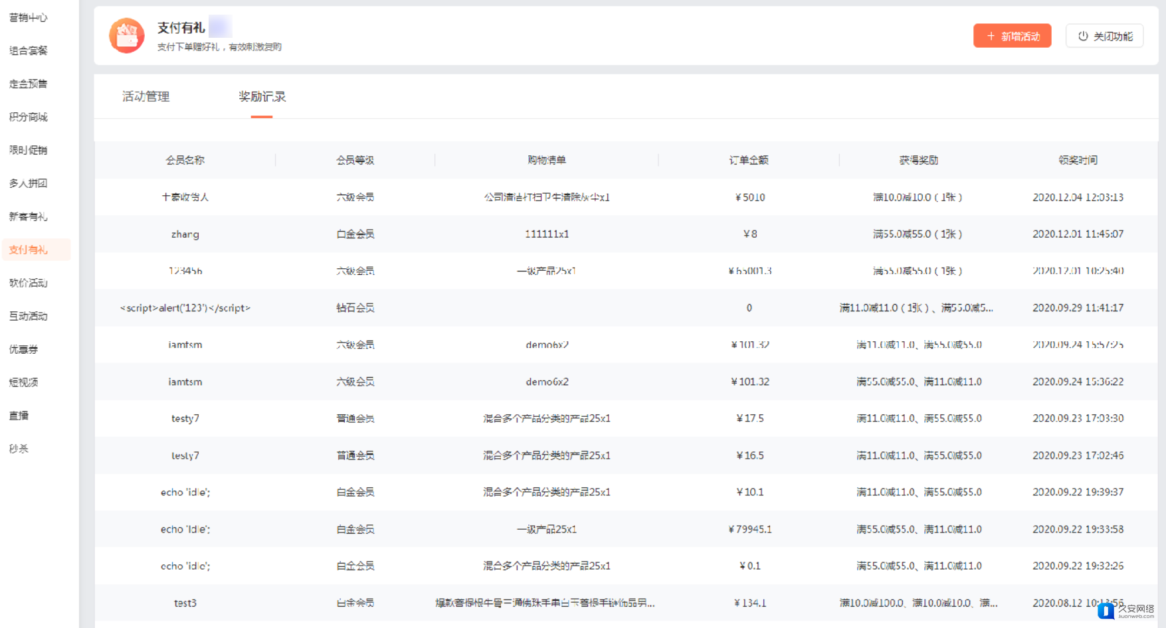Click timestamp 2020.09.22 19:39:37
Viewport: 1166px width, 628px height.
click(x=1078, y=492)
